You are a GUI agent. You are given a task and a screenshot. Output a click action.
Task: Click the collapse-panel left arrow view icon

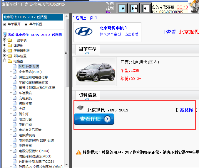146,9
